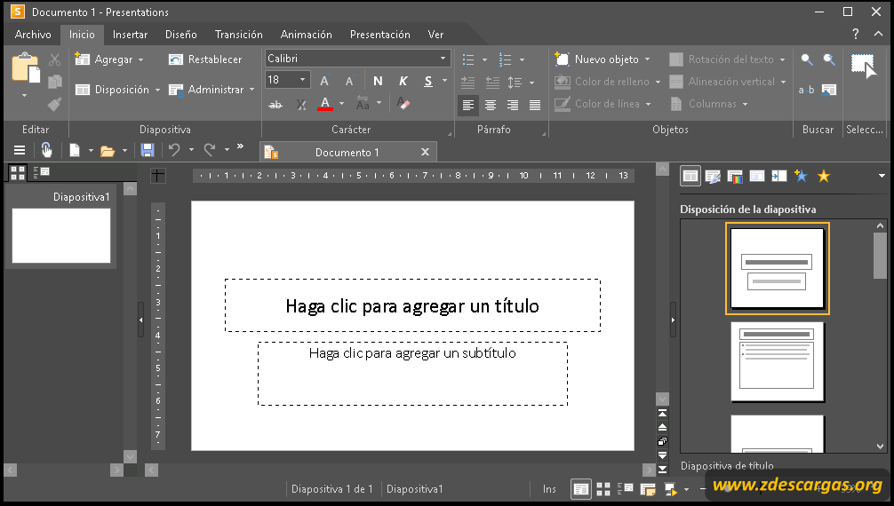Click the ribbon help question mark
The image size is (894, 506).
855,35
